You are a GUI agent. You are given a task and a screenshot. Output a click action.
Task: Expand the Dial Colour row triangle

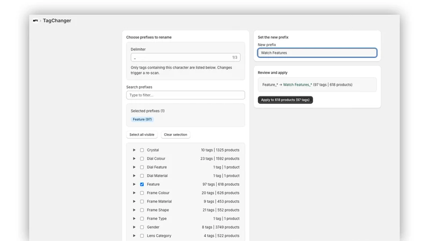tap(134, 159)
